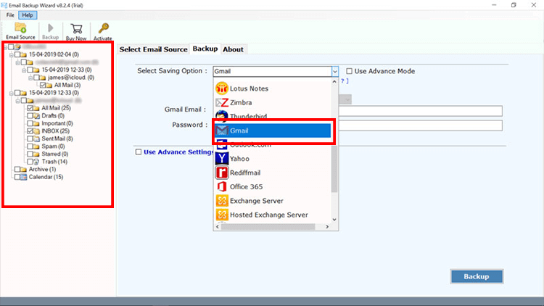Click the Use Advance Settings link text
544x306 pixels.
(178, 152)
